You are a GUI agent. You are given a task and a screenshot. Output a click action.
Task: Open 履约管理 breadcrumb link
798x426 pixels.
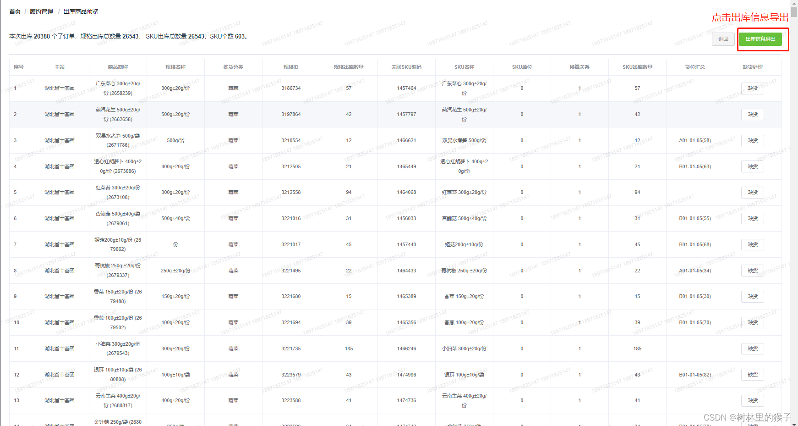point(42,11)
